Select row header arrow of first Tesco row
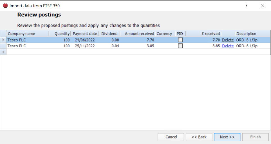The height and width of the screenshot is (144, 271). pos(3,40)
